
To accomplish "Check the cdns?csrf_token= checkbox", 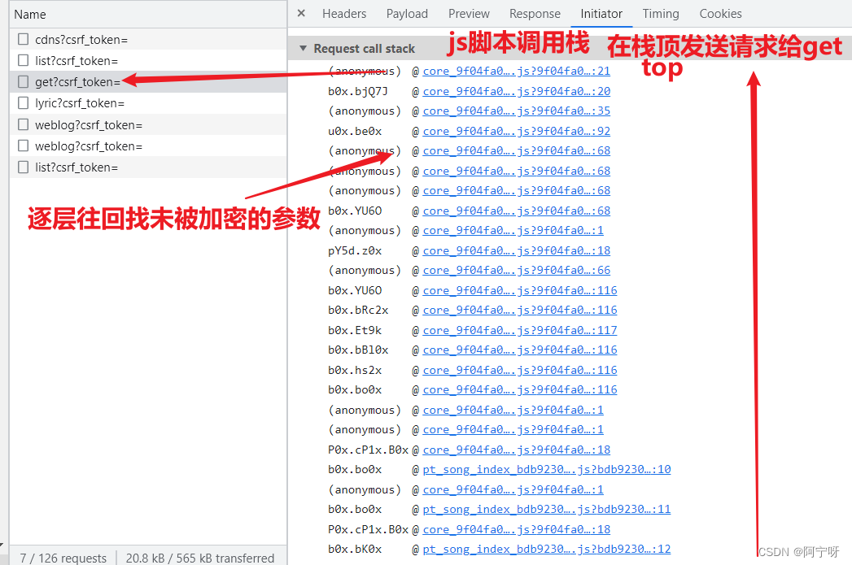I will pyautogui.click(x=23, y=38).
